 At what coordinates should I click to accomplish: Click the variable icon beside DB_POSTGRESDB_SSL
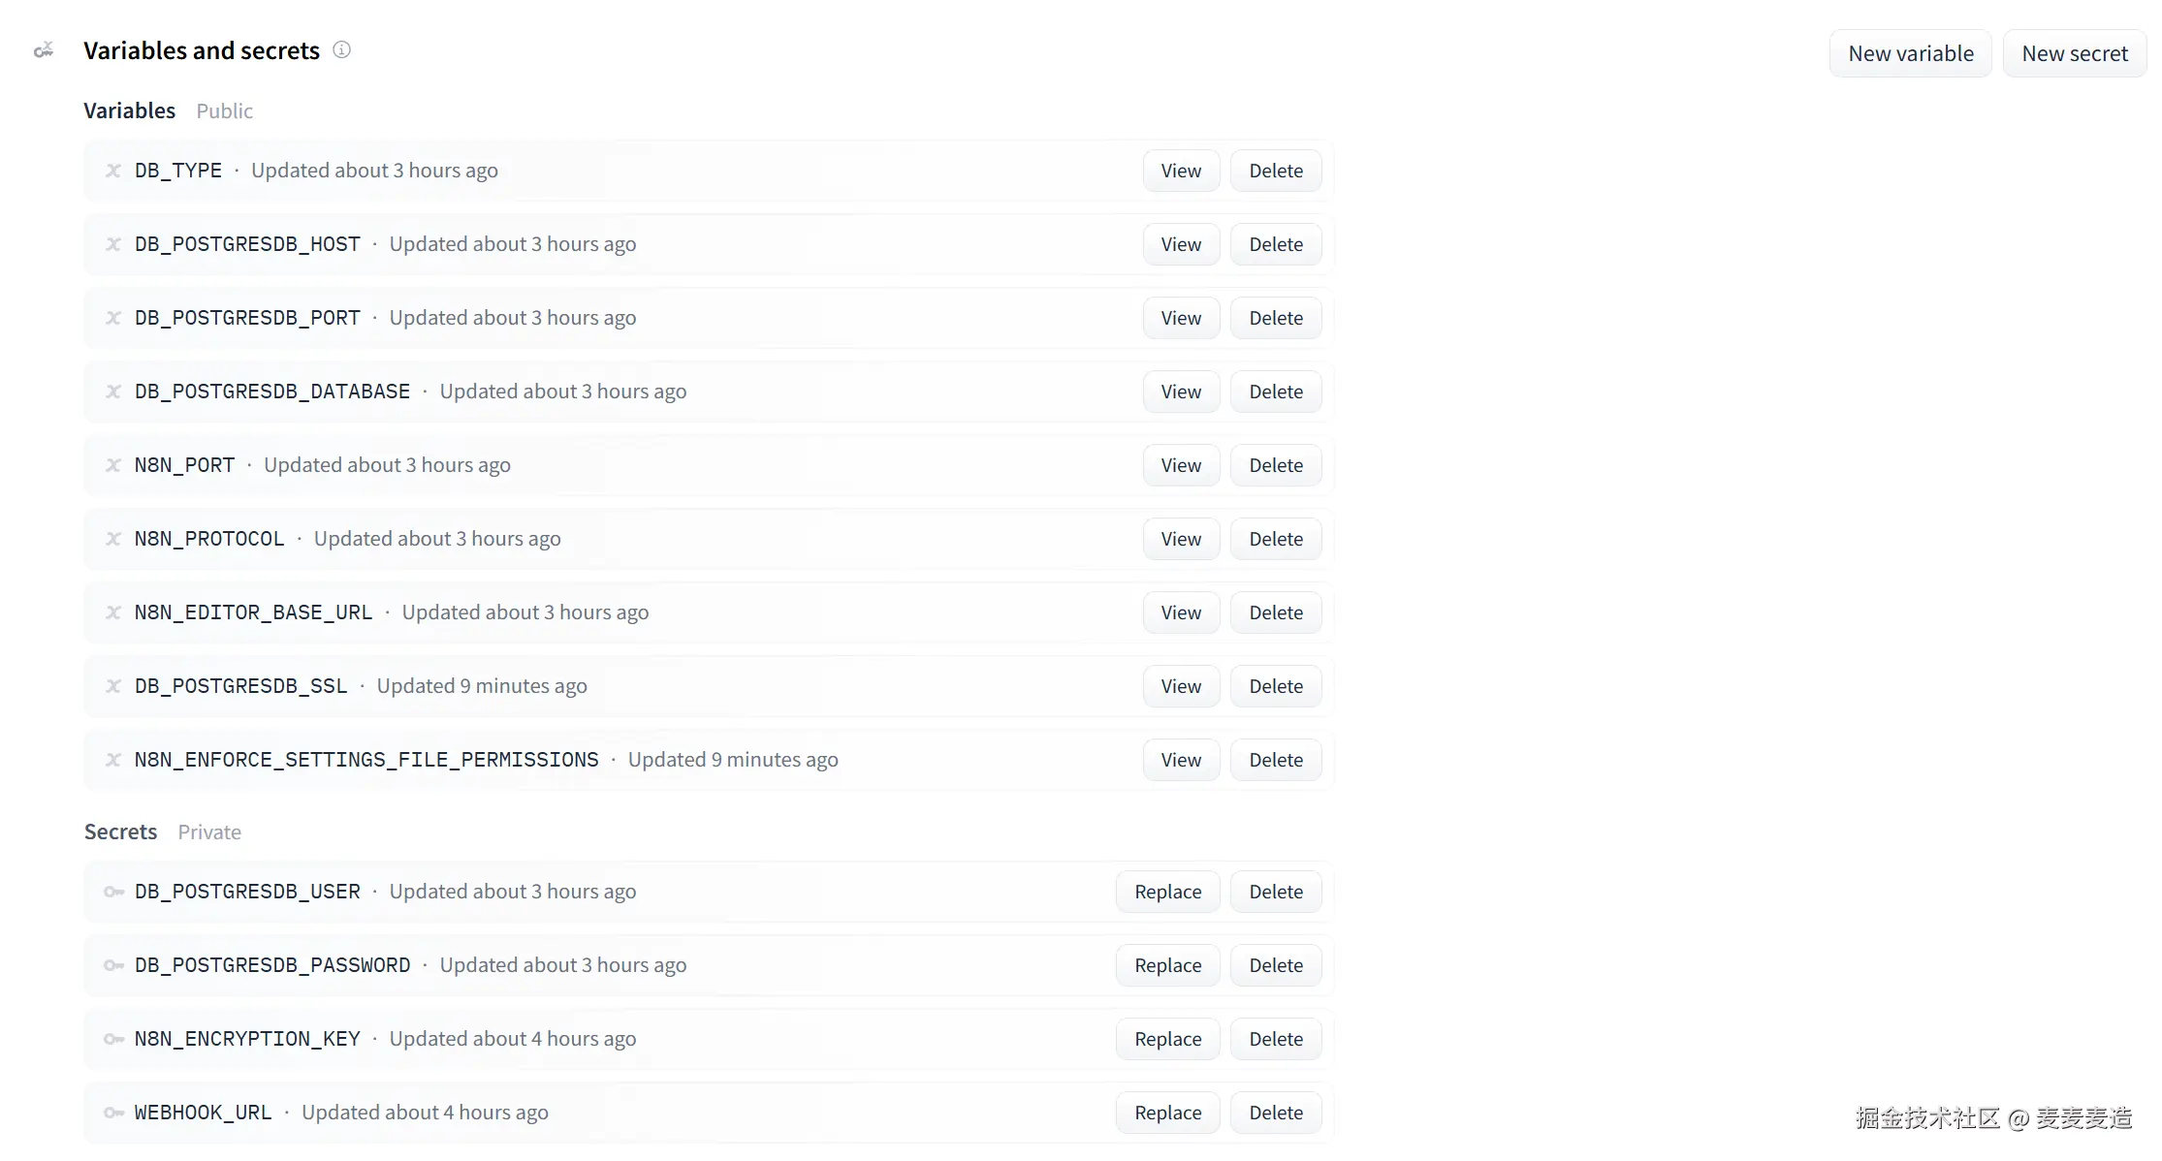click(113, 686)
